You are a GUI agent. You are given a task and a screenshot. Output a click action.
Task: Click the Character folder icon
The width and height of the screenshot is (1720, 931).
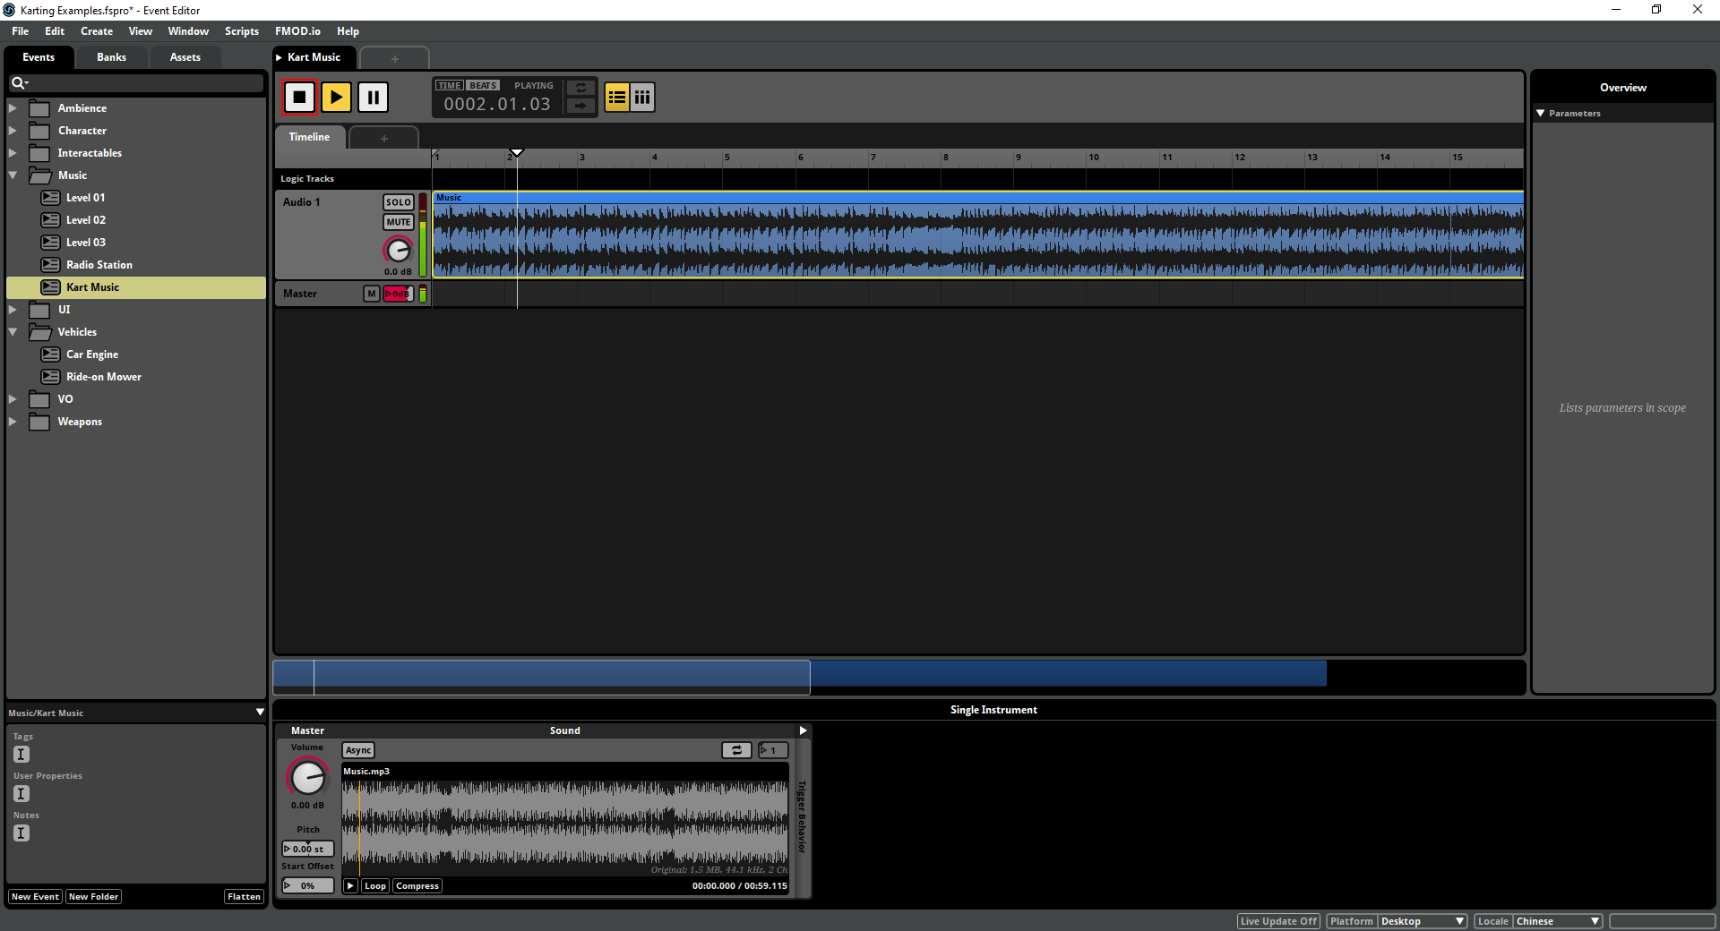pyautogui.click(x=39, y=131)
